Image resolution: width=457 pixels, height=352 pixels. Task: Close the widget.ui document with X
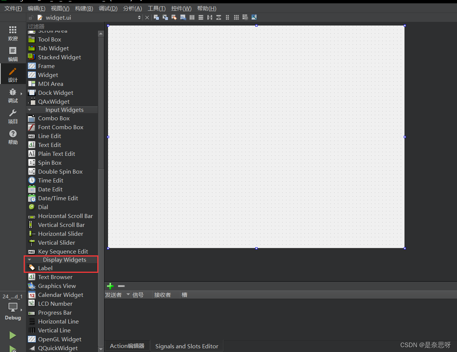point(147,17)
